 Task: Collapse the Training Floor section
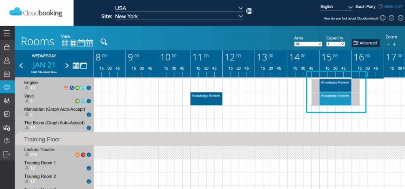(x=17, y=134)
